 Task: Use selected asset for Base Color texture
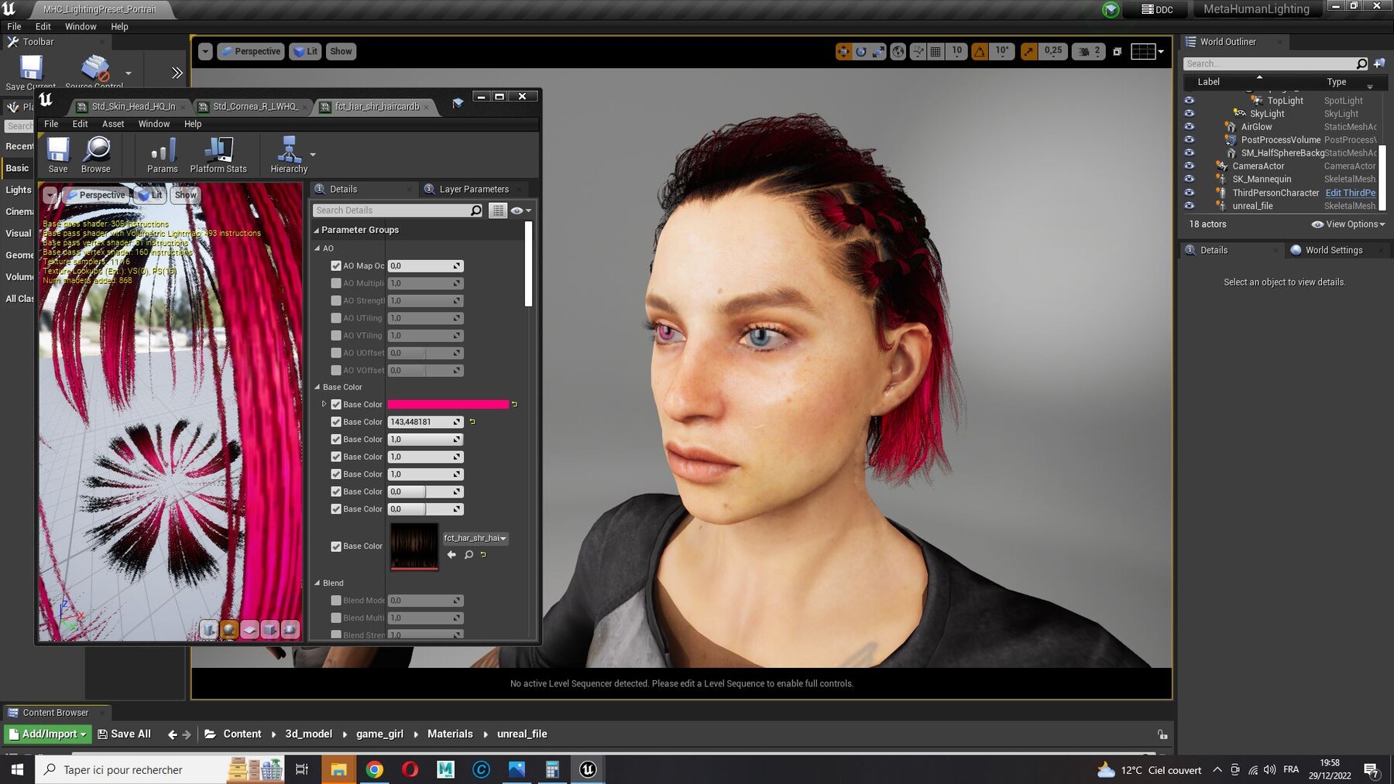coord(452,554)
